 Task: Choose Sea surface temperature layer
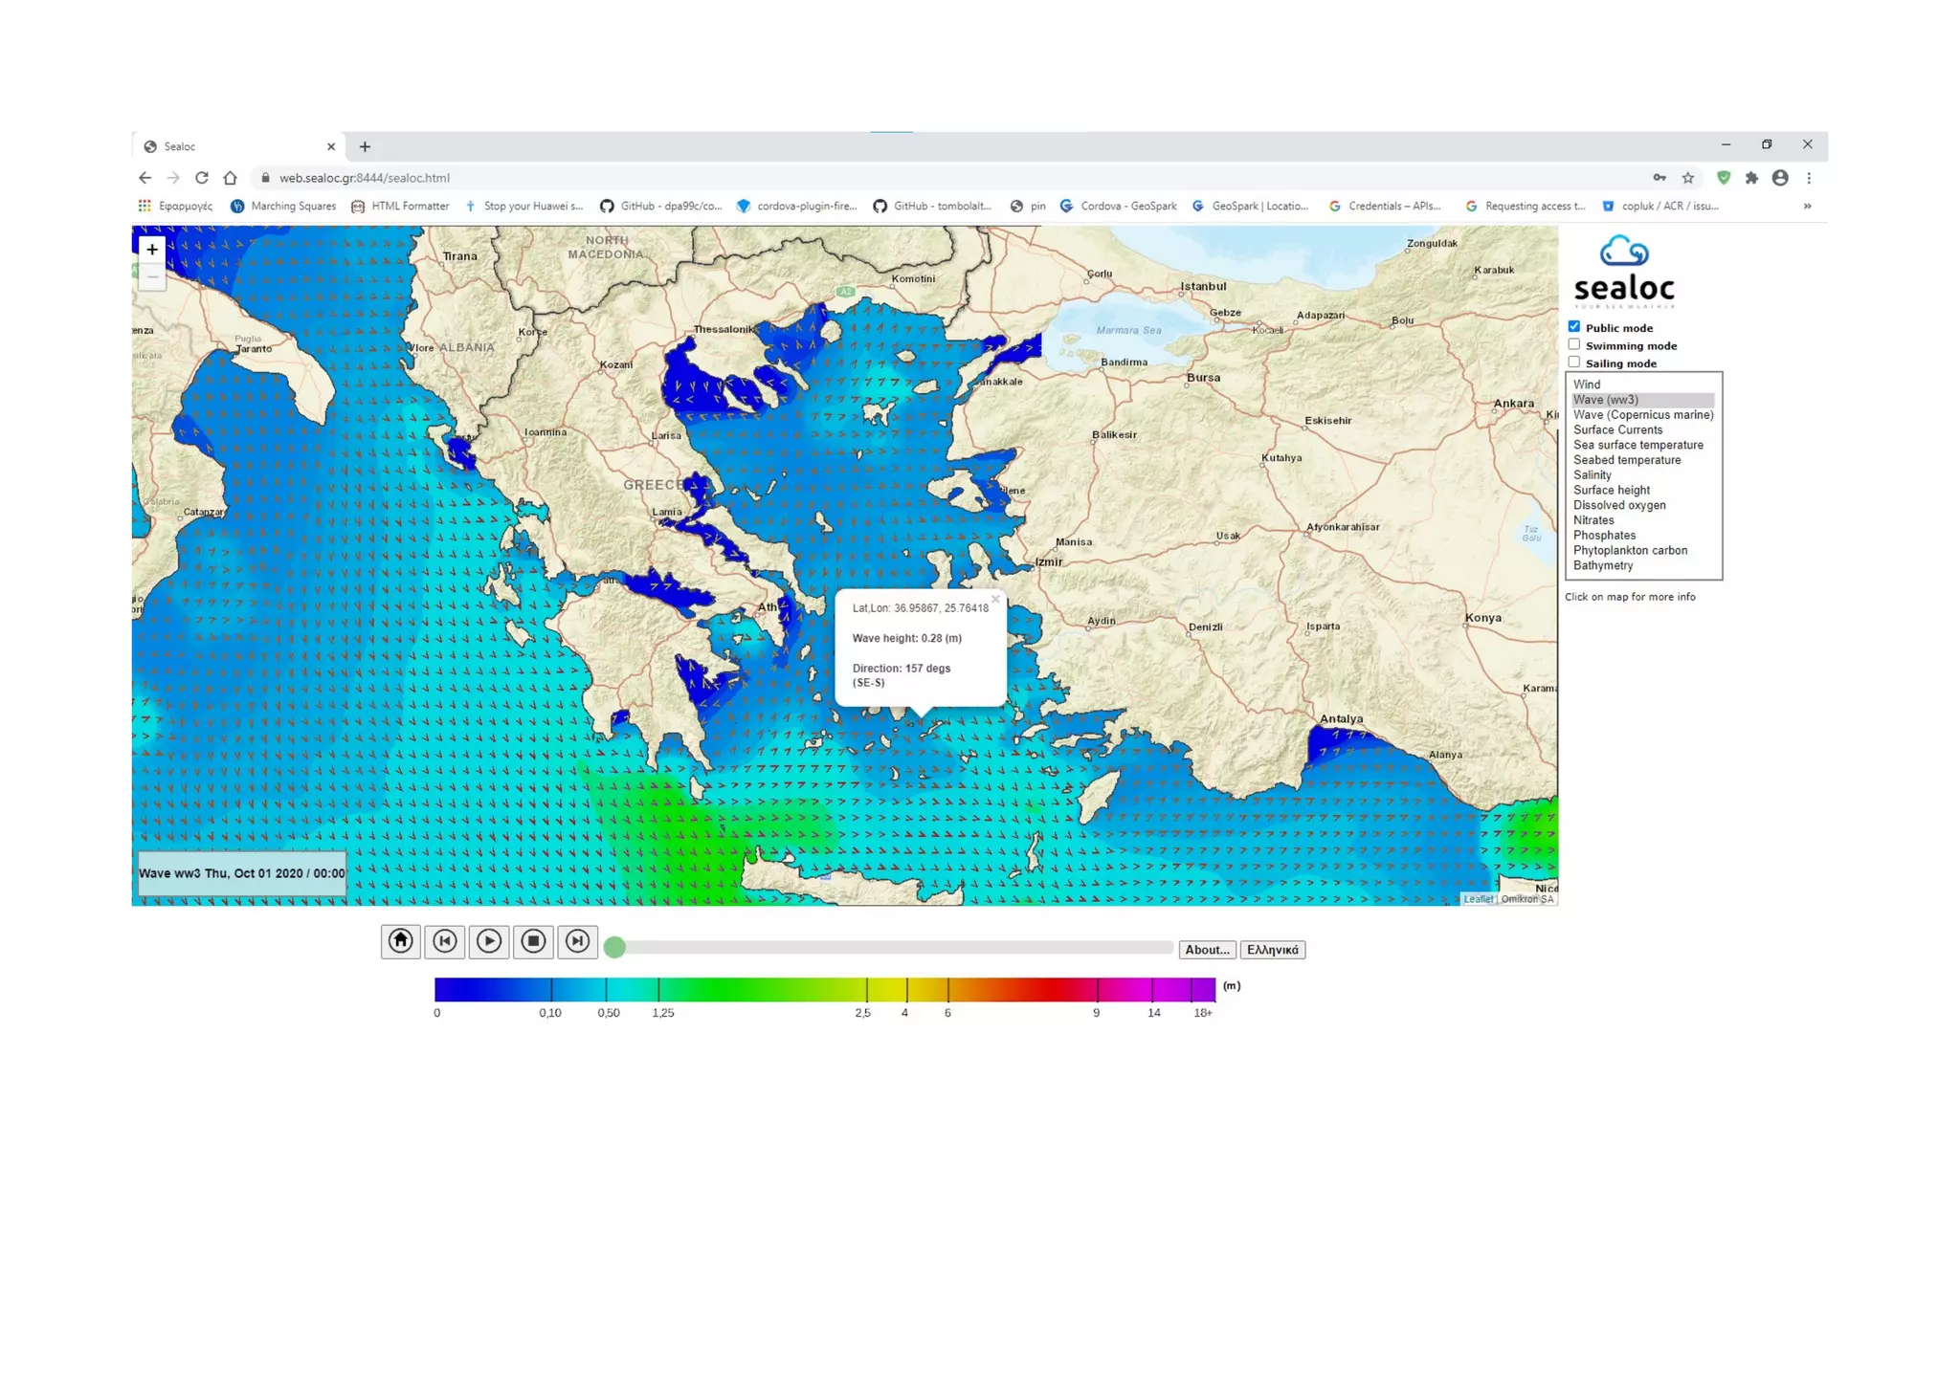pos(1637,445)
